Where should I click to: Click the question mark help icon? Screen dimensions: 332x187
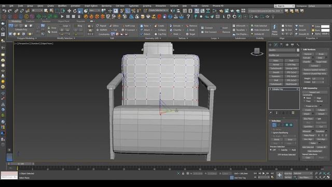coord(188,17)
